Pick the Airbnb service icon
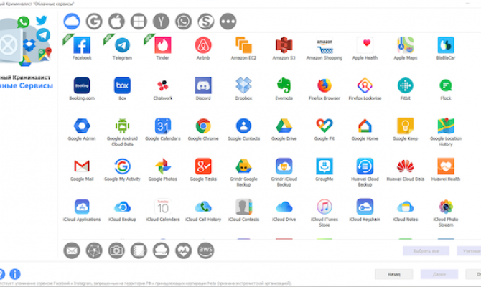The width and height of the screenshot is (481, 287). [203, 45]
